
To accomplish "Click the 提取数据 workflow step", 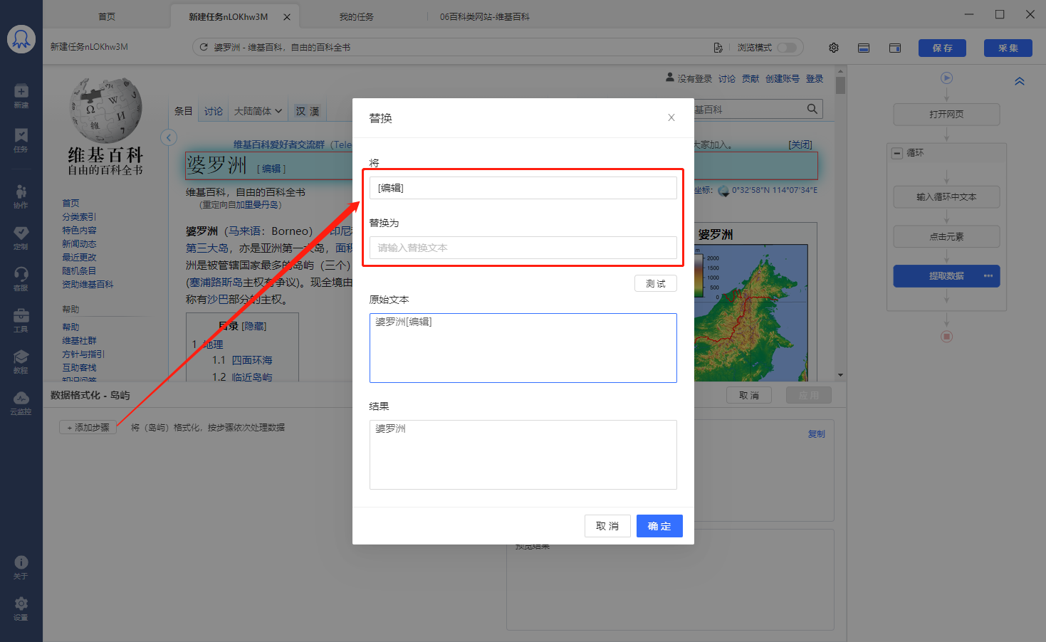I will click(x=946, y=276).
